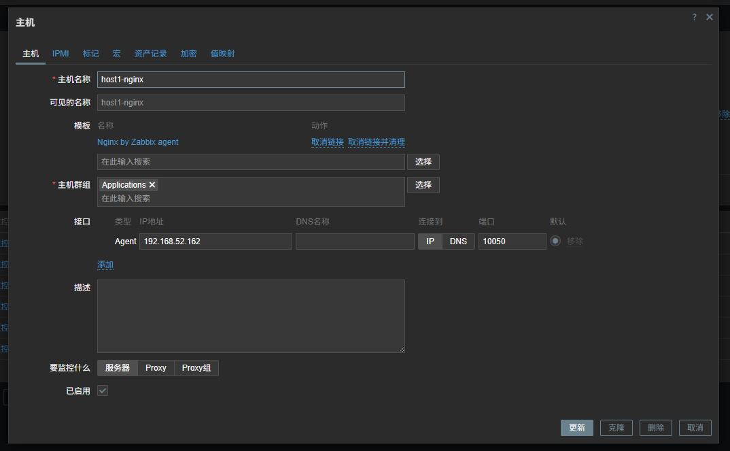This screenshot has height=451, width=730.
Task: Click 取消链接并清理 for the Nginx template
Action: pos(376,142)
